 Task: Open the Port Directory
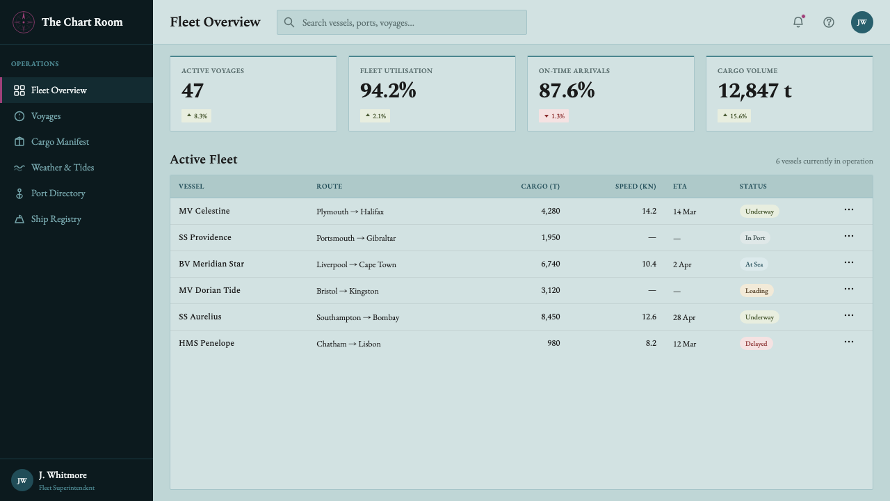click(x=76, y=193)
